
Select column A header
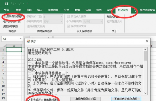14,46
